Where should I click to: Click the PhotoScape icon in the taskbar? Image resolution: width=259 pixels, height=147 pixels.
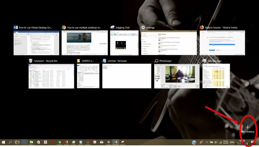88,142
